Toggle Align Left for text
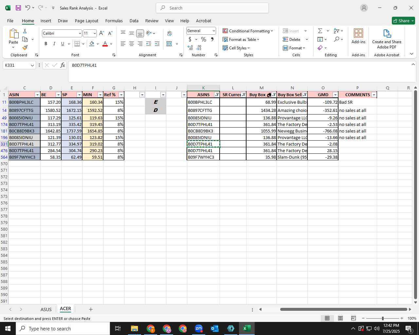 123,44
